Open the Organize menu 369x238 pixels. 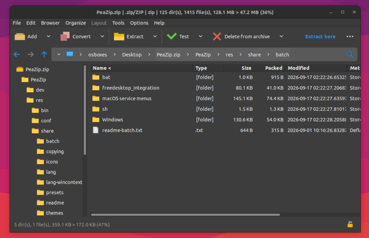75,23
